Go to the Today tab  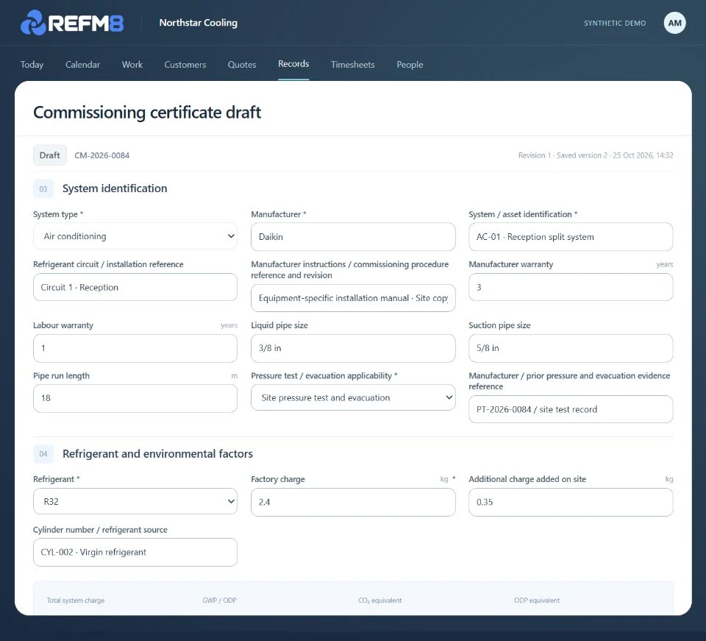coord(32,65)
